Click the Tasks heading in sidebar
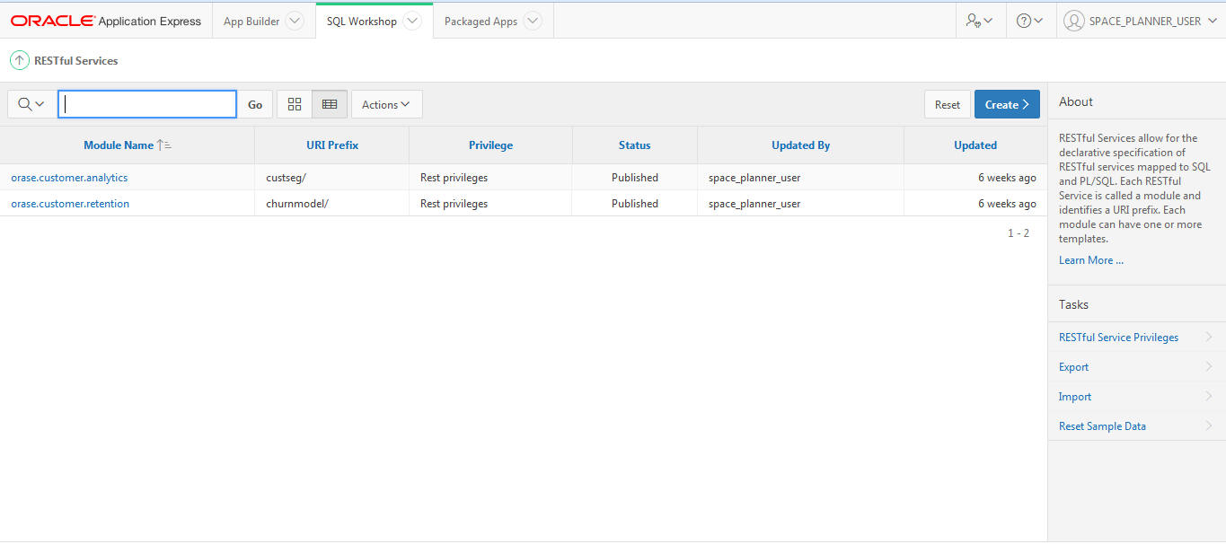 pos(1073,305)
